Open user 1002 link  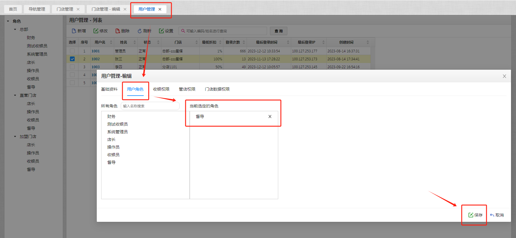(96, 59)
